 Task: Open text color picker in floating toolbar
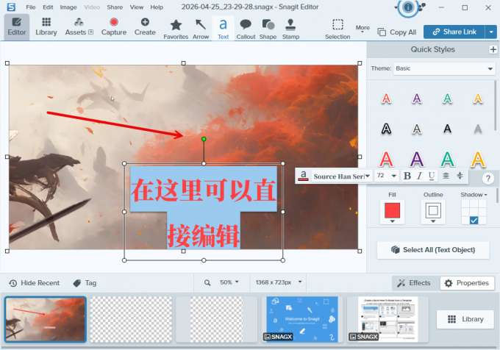[x=303, y=176]
